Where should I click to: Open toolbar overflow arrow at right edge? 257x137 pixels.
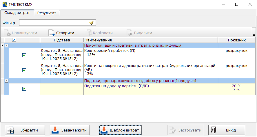[x=254, y=35]
